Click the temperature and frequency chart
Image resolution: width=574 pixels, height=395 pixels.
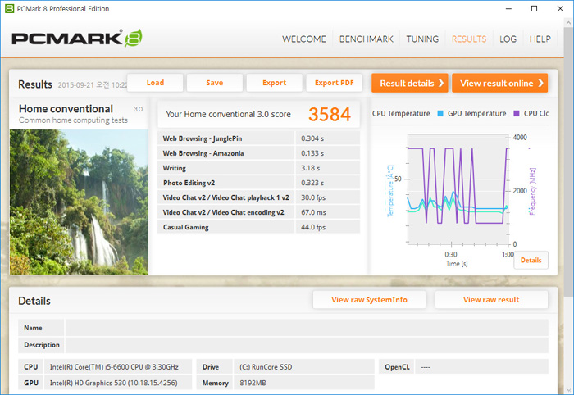[x=458, y=189]
